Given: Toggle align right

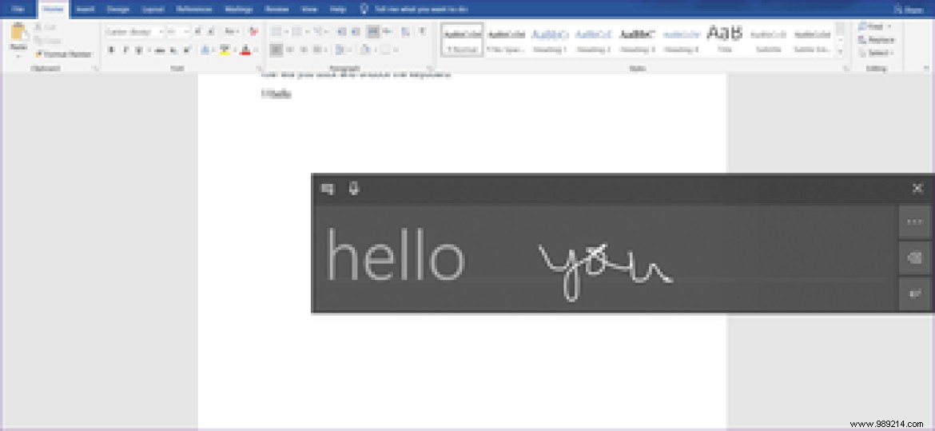Looking at the screenshot, I should (304, 50).
